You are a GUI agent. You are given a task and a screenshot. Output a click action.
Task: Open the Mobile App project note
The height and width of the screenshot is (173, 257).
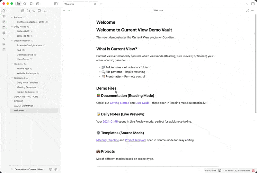[x=23, y=69]
